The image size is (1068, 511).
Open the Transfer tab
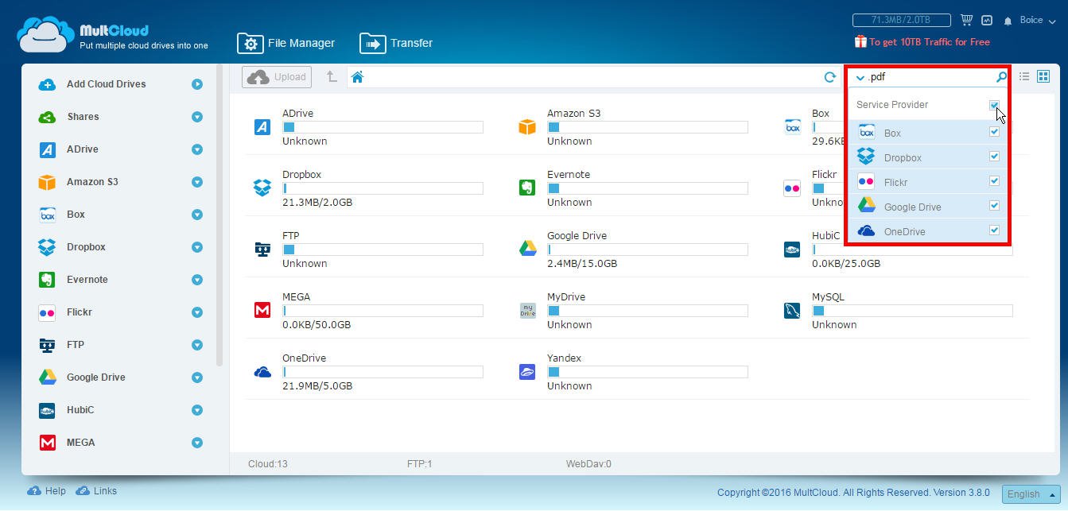coord(396,43)
